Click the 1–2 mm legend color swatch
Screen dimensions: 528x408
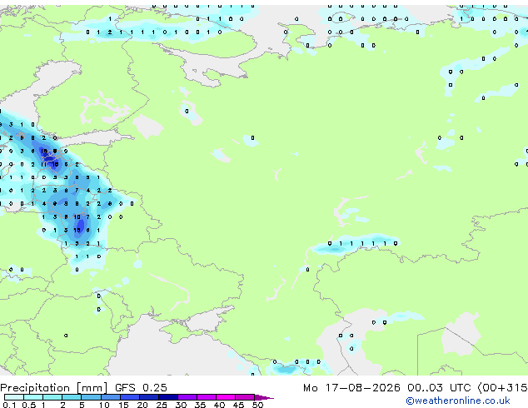point(52,397)
